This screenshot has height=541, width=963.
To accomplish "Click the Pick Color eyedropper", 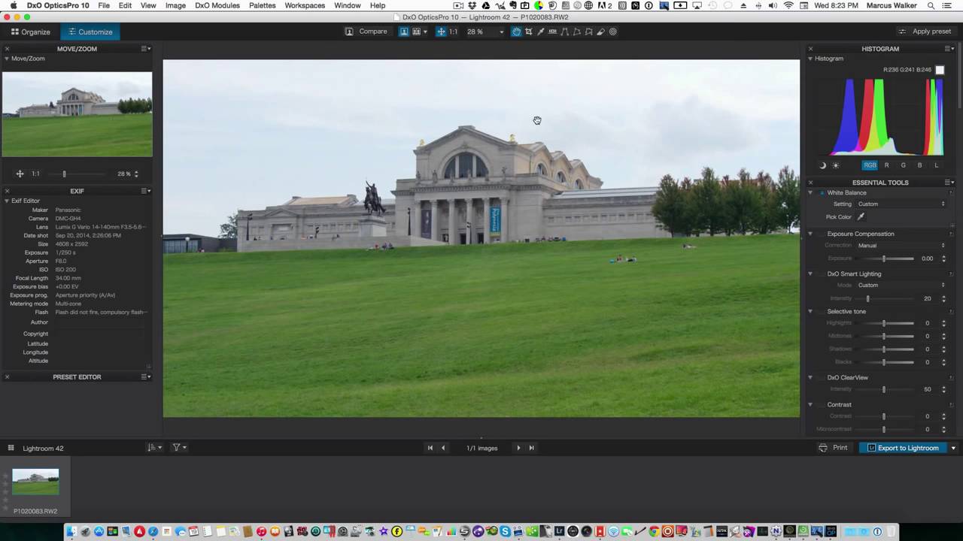I will [x=861, y=217].
